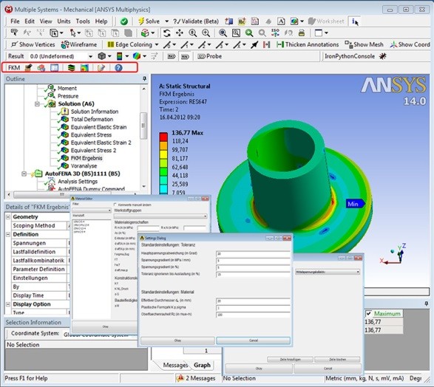Toggle Wireframe display mode

79,44
